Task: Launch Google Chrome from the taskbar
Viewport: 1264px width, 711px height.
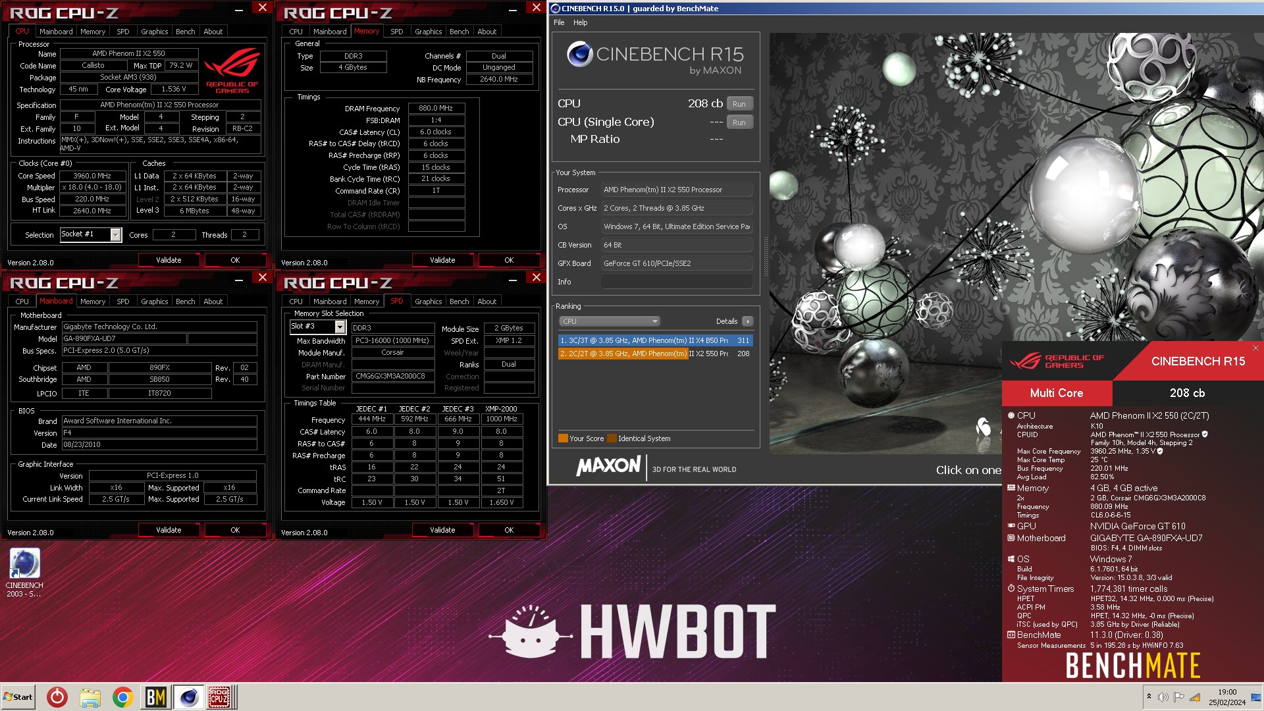Action: click(x=122, y=697)
